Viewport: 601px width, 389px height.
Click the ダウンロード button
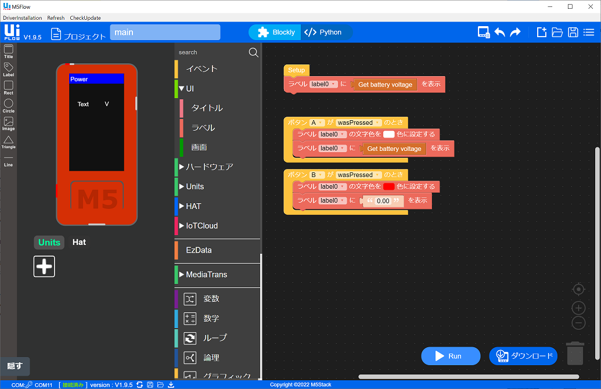pyautogui.click(x=523, y=356)
